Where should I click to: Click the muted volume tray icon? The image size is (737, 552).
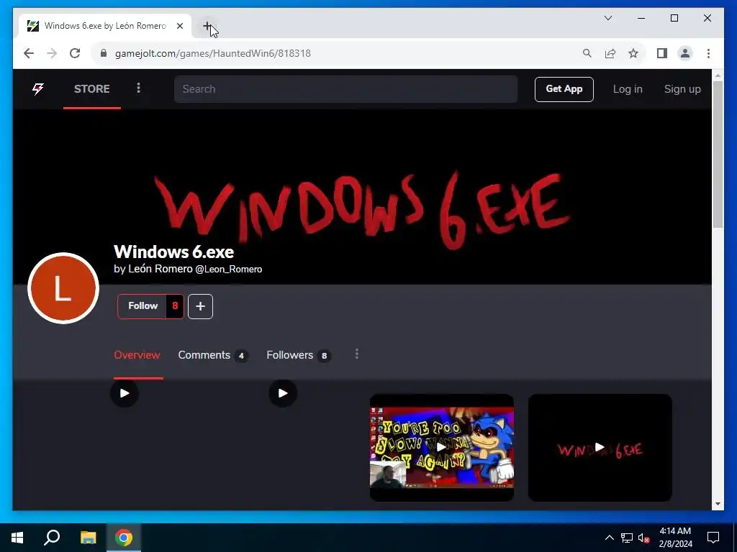643,538
